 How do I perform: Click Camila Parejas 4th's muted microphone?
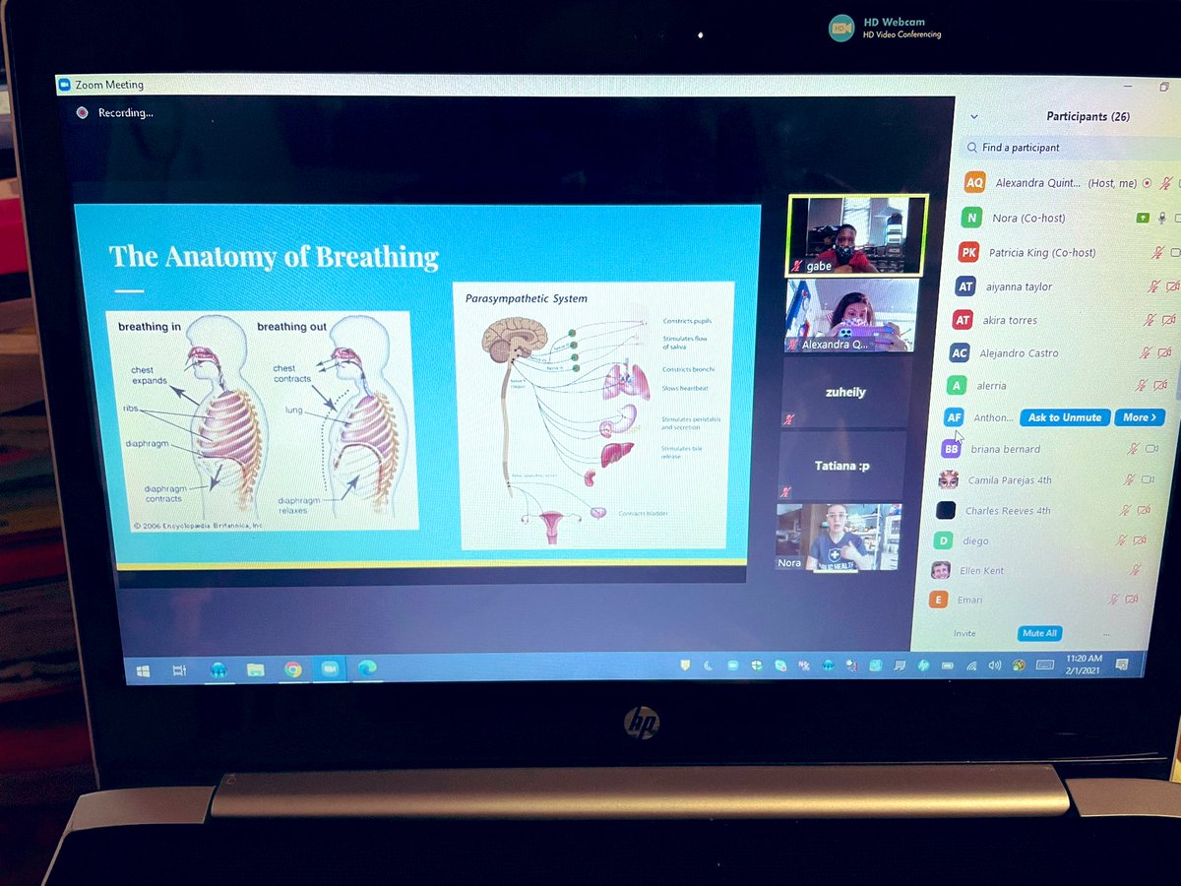click(1129, 480)
